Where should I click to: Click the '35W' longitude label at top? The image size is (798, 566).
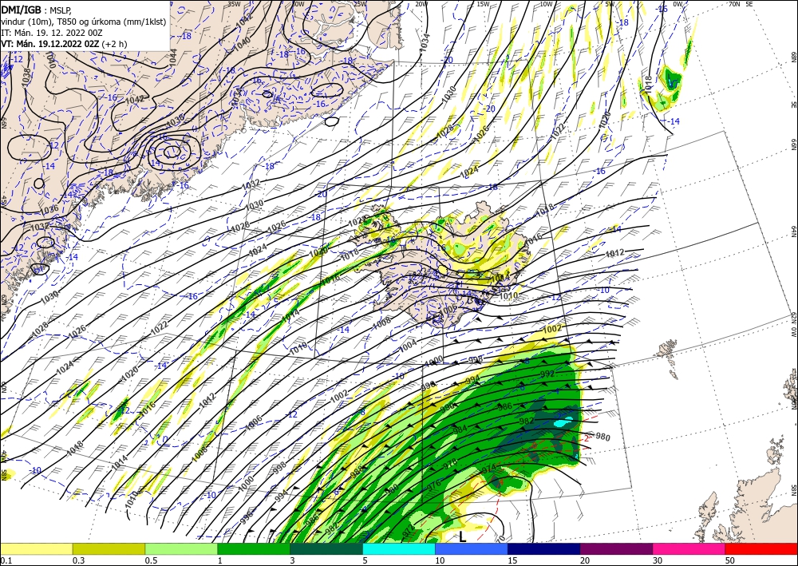pos(234,4)
